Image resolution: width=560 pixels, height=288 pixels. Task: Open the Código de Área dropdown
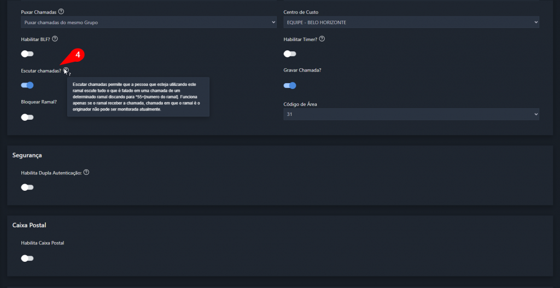point(411,114)
